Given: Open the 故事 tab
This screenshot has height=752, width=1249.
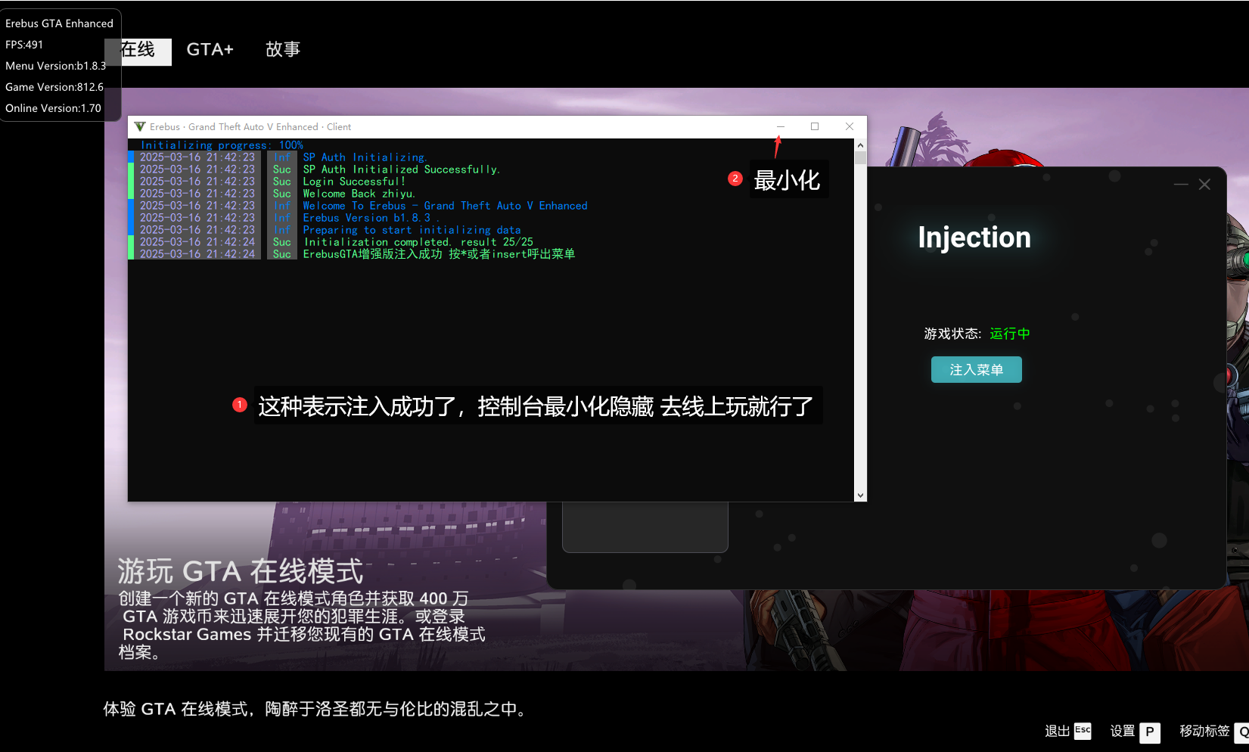Looking at the screenshot, I should click(283, 50).
